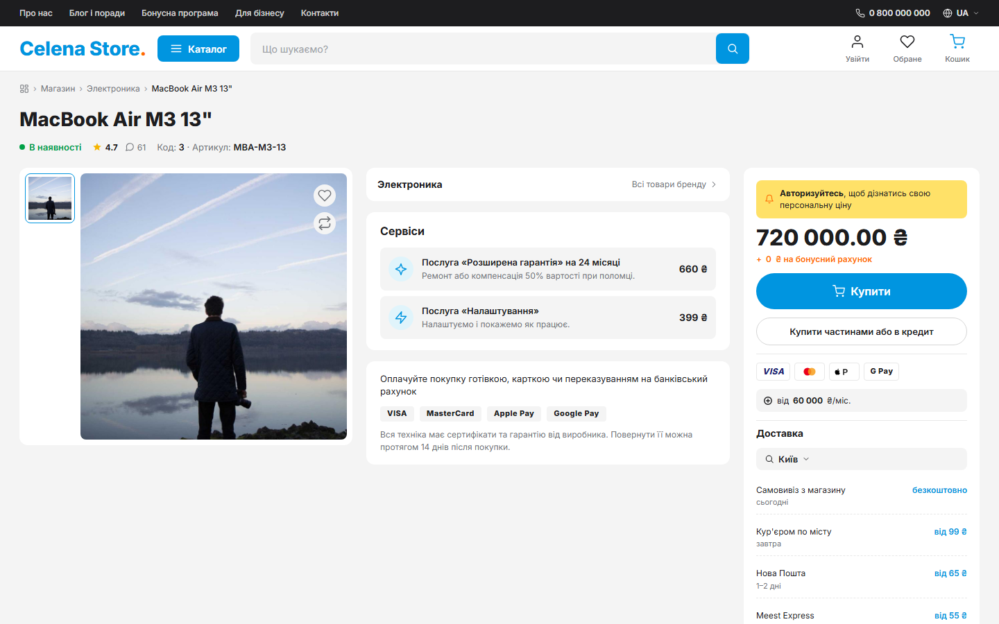Click the bell icon in yellow notice
The image size is (999, 624).
click(769, 199)
